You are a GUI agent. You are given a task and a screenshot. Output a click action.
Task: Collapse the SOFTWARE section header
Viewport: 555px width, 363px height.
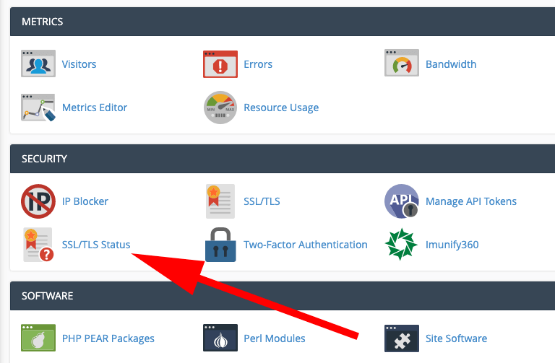point(283,296)
